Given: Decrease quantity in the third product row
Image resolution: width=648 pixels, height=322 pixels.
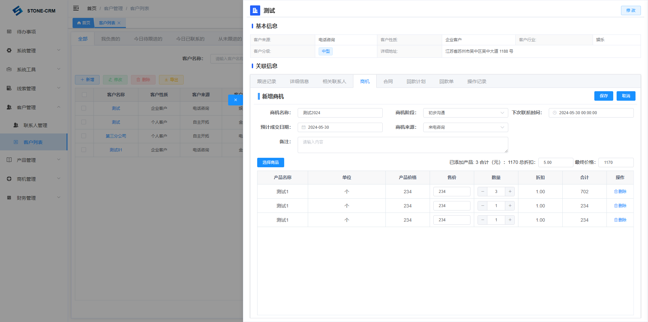Looking at the screenshot, I should [x=483, y=220].
